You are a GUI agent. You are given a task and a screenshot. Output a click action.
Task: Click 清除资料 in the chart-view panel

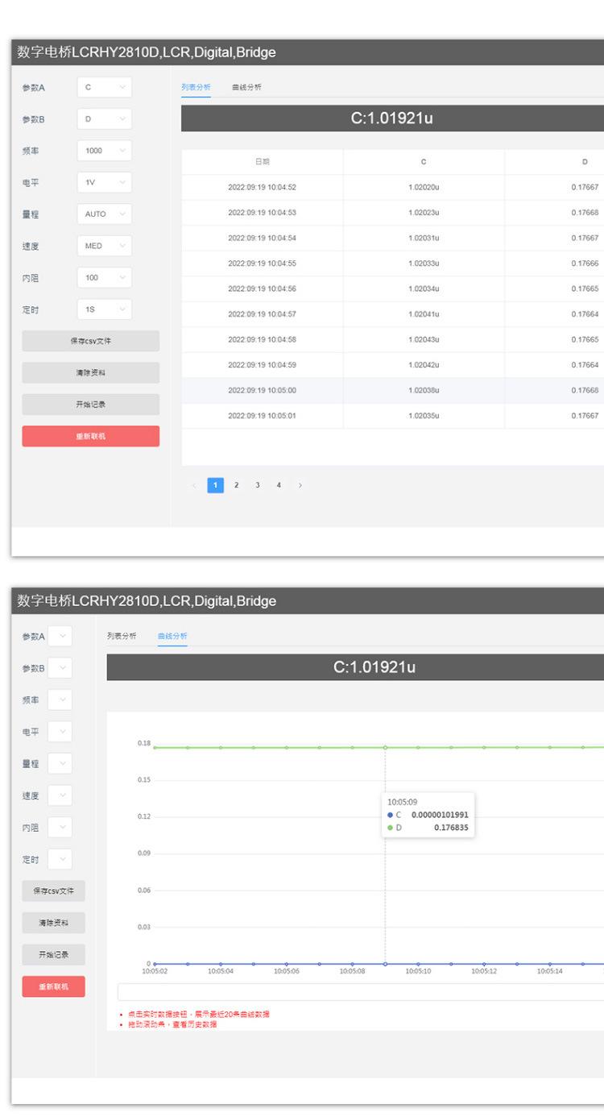(53, 923)
